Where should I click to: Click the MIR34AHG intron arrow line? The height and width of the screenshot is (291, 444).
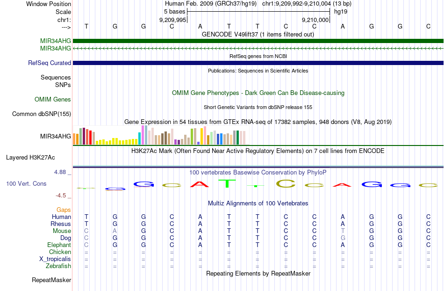coord(258,49)
